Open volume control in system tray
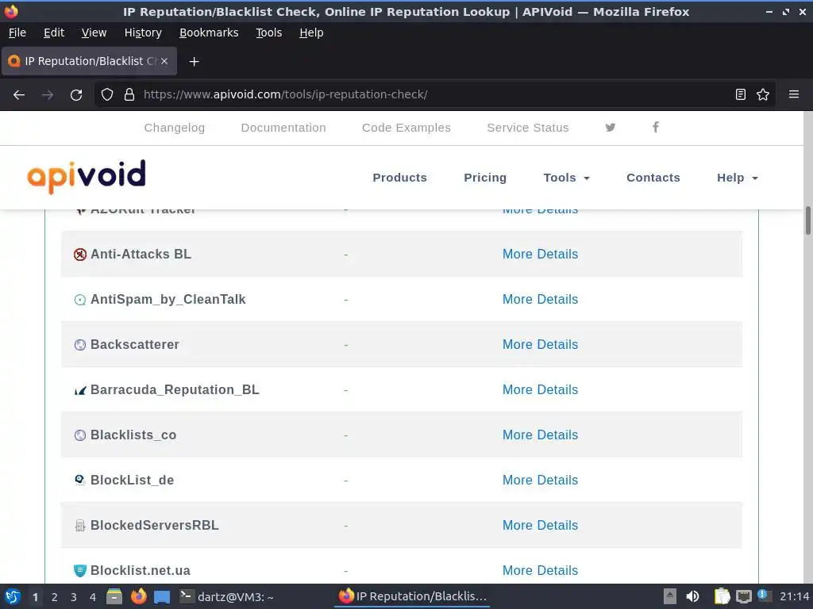 point(692,596)
